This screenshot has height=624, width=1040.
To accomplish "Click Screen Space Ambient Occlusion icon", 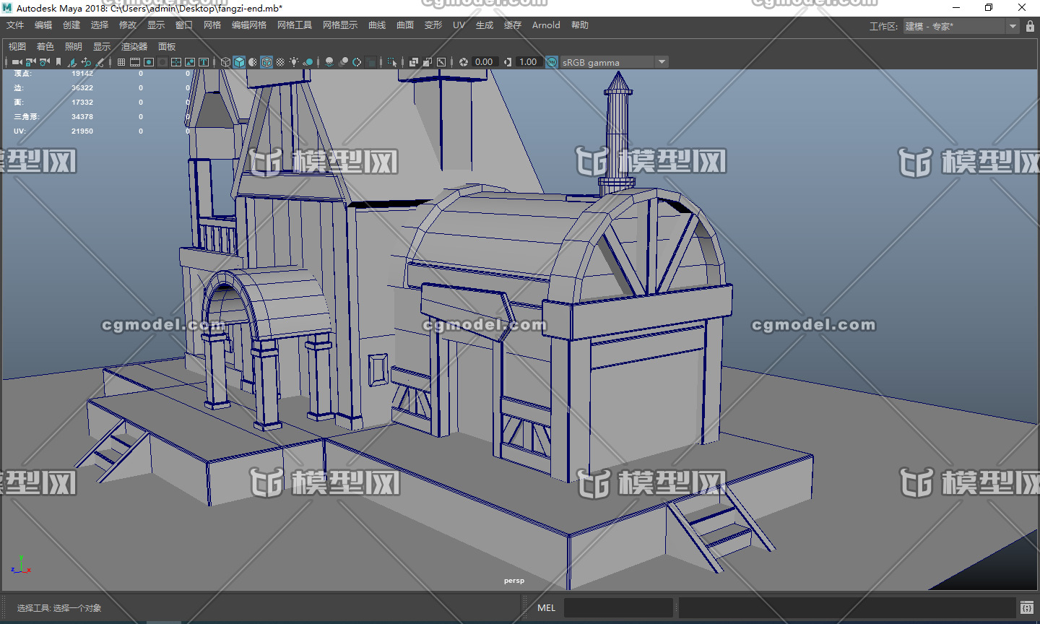I will [329, 62].
